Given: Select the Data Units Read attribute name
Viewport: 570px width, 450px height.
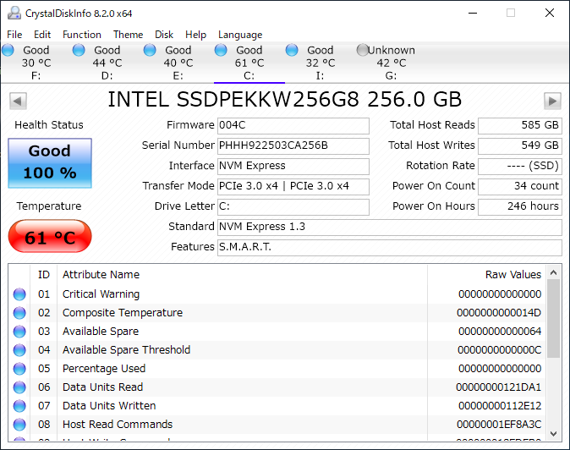Looking at the screenshot, I should point(102,387).
